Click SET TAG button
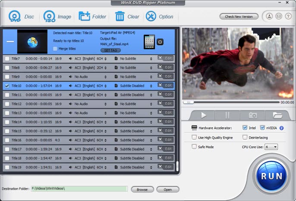The height and width of the screenshot is (201, 296). point(110,50)
